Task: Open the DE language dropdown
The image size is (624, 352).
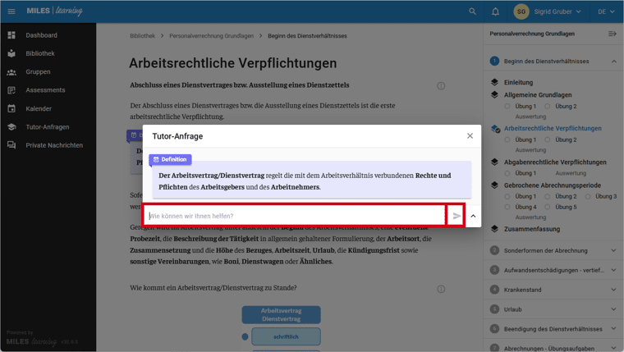Action: click(606, 11)
